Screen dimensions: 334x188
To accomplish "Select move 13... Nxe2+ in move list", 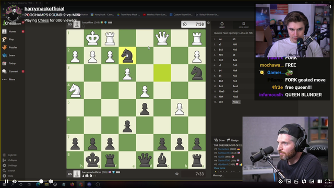I will pyautogui.click(x=236, y=102).
